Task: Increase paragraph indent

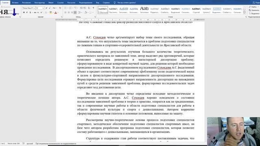Action: [x=84, y=8]
